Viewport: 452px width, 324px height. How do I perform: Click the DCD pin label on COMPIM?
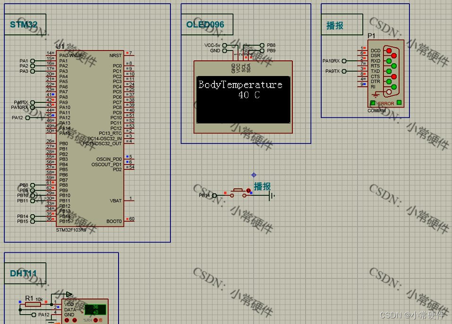click(375, 50)
